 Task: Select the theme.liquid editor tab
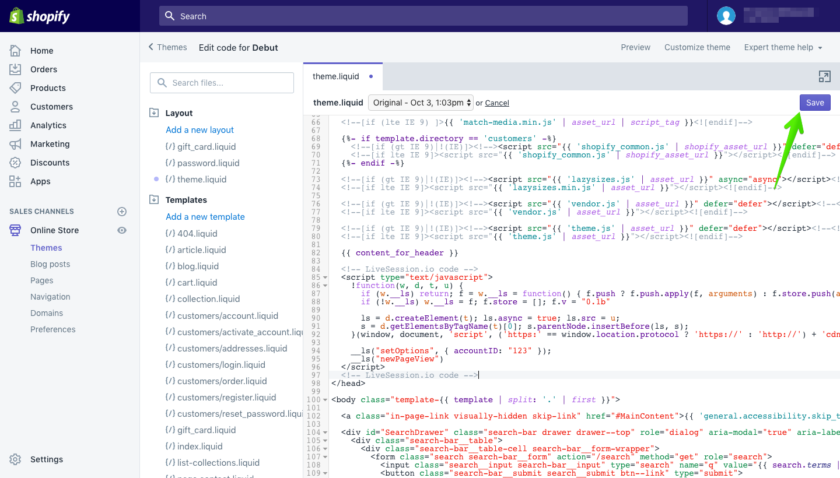pyautogui.click(x=336, y=76)
